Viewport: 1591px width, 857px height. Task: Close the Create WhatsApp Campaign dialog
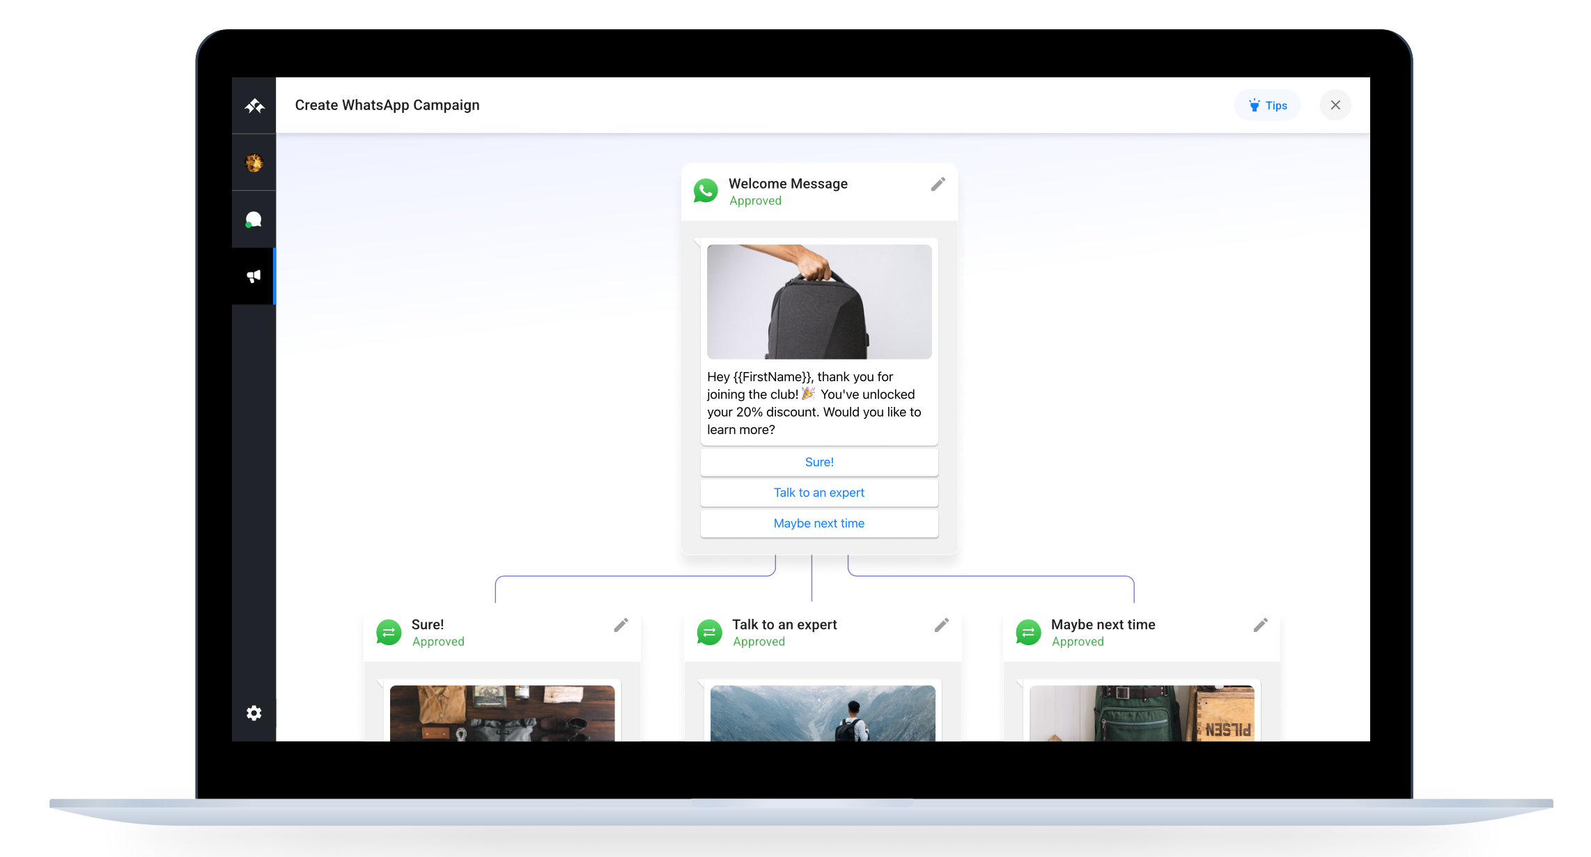pos(1335,105)
